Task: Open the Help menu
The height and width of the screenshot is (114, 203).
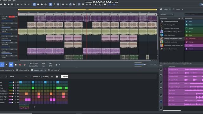Action: tap(14, 1)
